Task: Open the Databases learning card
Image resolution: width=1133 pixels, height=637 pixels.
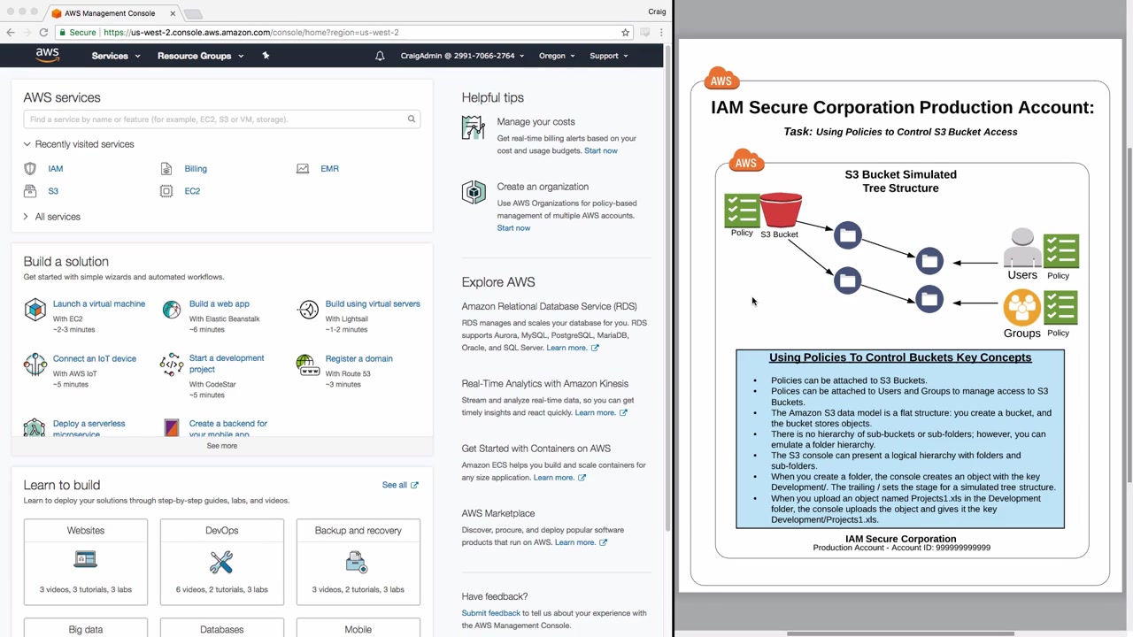Action: pos(222,627)
